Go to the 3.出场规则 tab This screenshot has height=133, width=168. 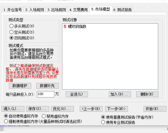57,10
